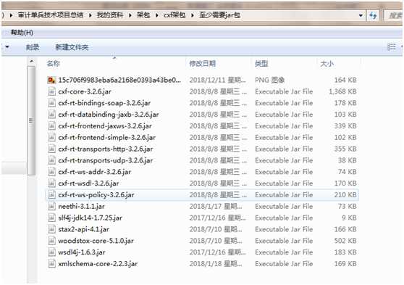Expand the arrow after 架包 in the path
The width and height of the screenshot is (404, 285).
coord(157,15)
